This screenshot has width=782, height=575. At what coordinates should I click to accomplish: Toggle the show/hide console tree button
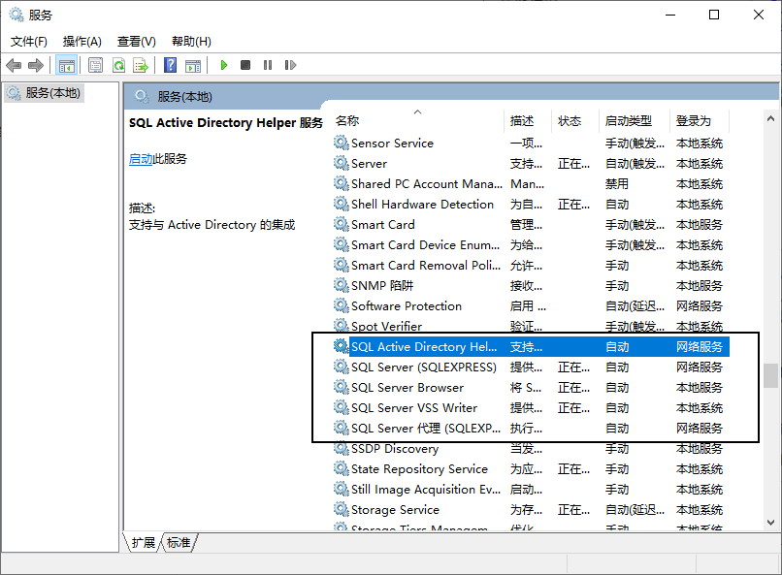pos(67,65)
